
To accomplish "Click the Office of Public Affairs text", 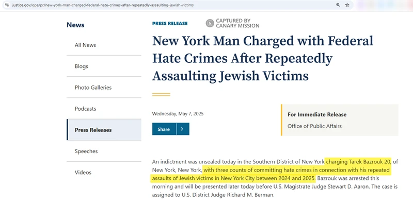I will coord(314,126).
